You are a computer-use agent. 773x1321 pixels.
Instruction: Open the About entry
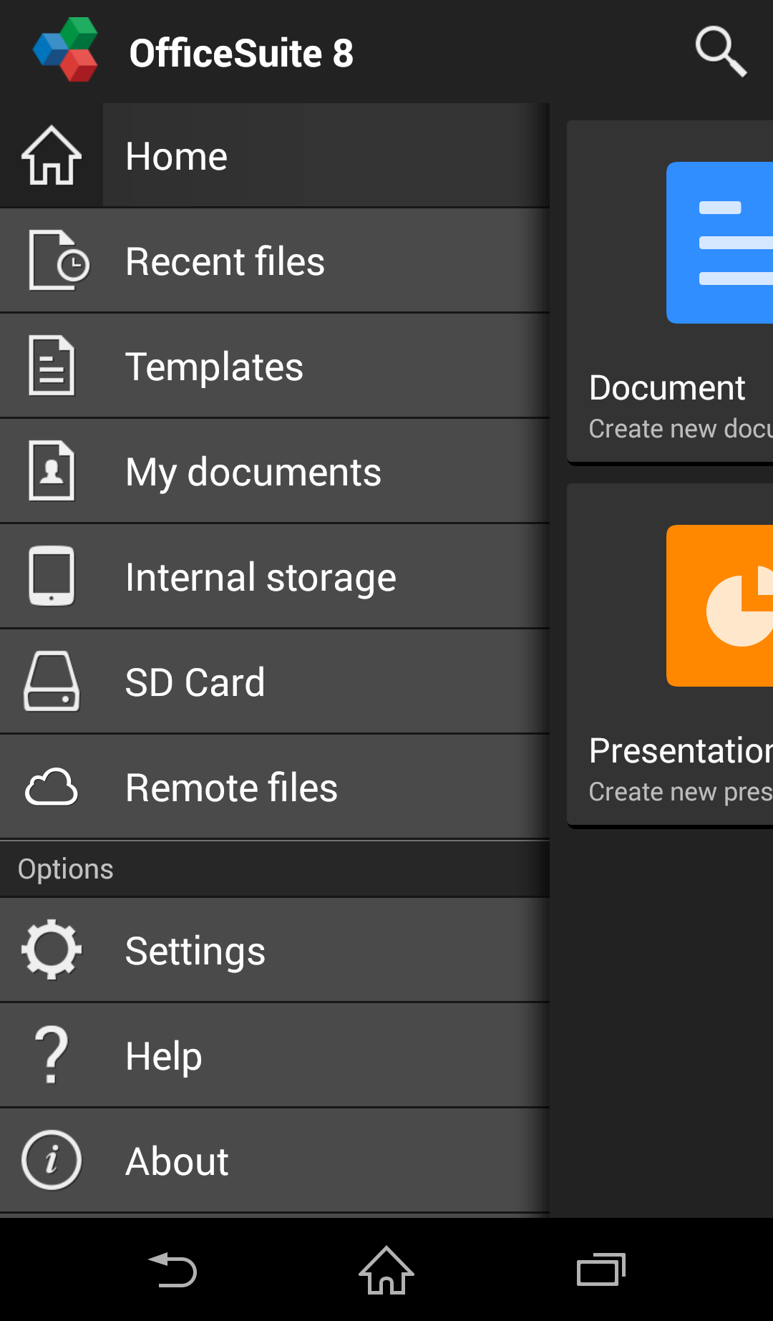point(275,1161)
